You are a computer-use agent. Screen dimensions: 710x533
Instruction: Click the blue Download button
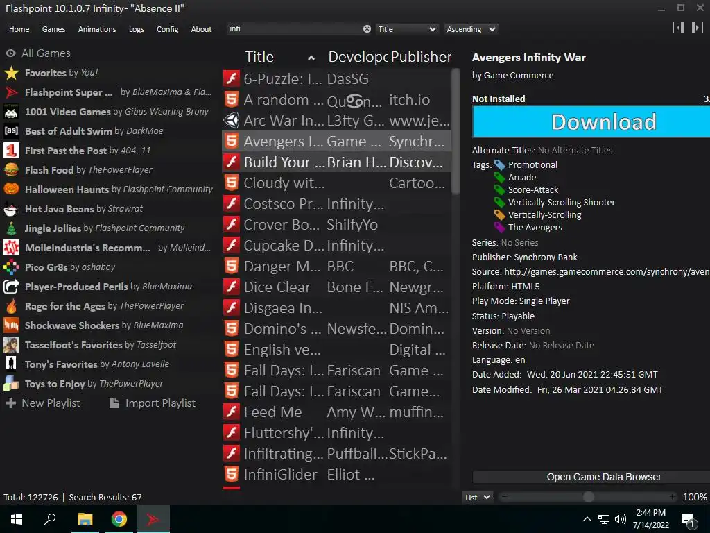point(591,122)
